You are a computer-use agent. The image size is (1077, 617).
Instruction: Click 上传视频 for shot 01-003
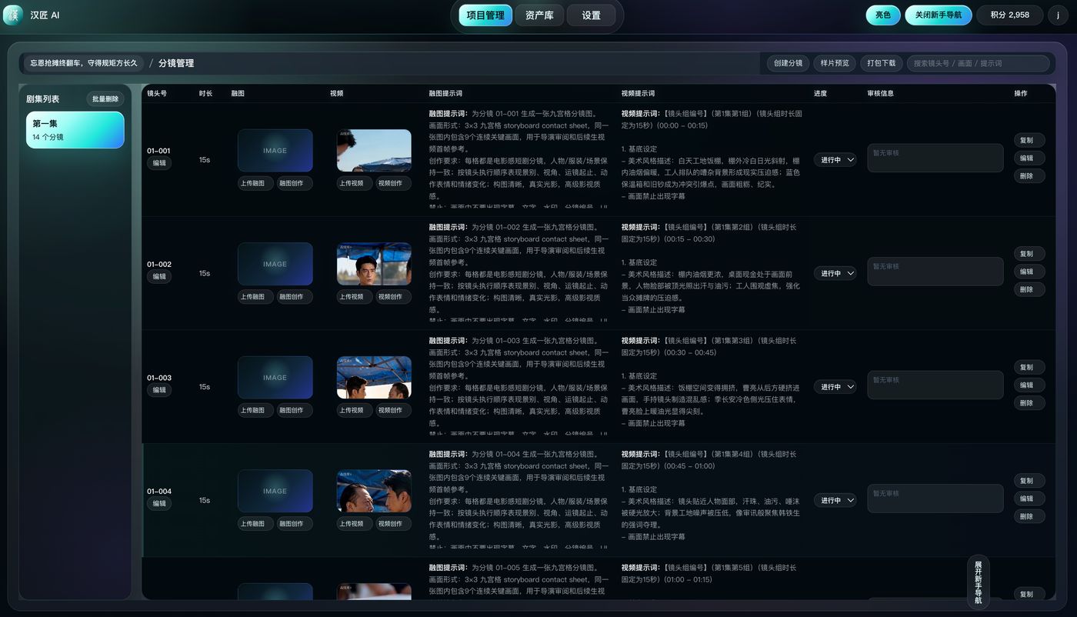pos(355,410)
